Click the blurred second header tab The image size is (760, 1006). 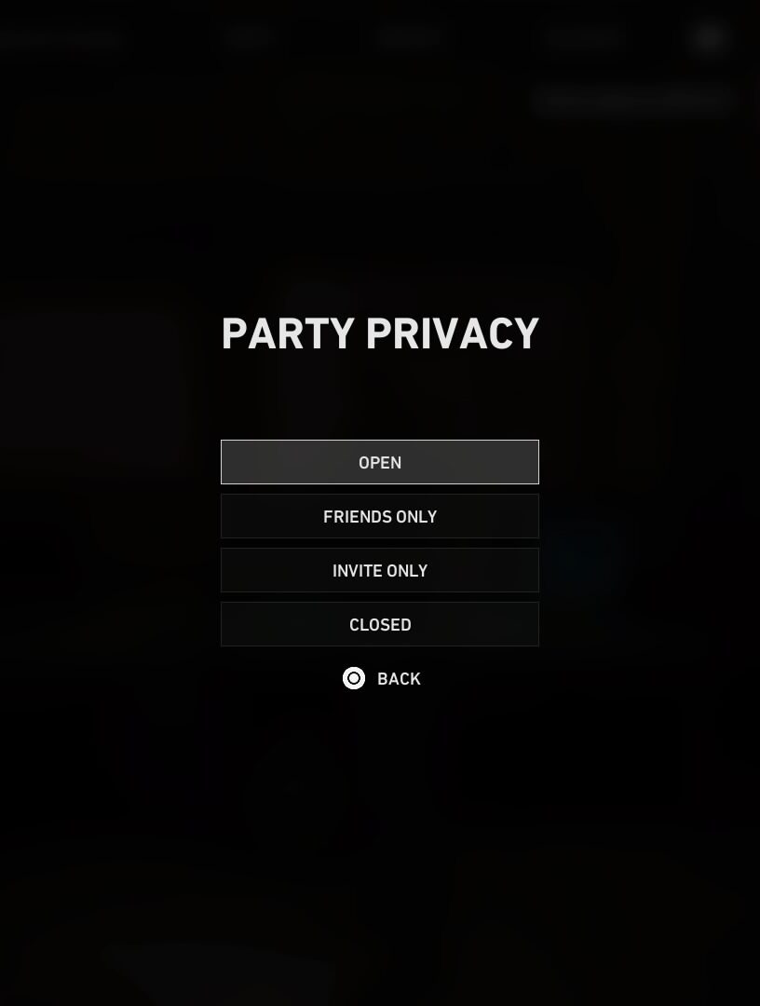[x=251, y=36]
